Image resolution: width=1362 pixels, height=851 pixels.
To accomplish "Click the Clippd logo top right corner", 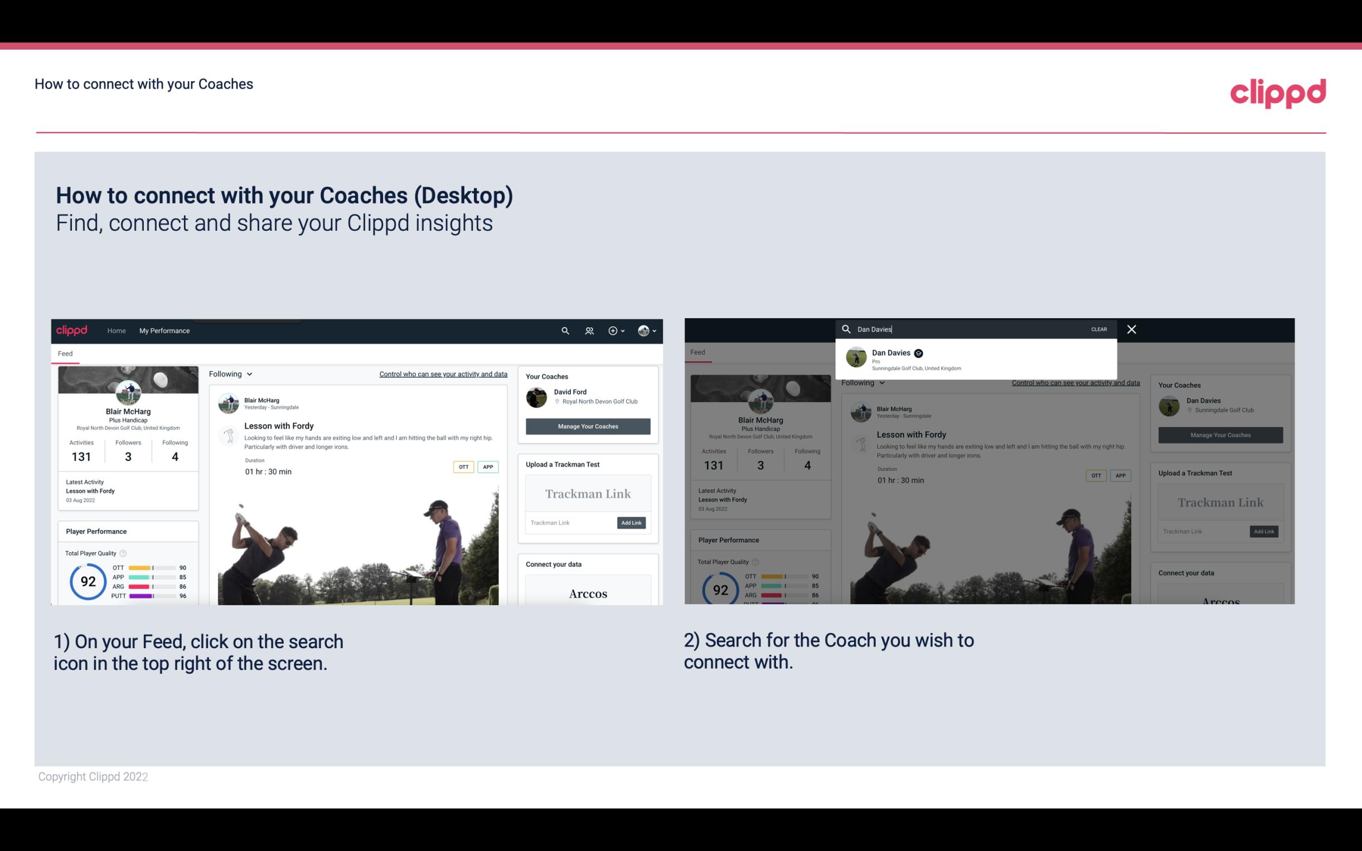I will click(1278, 92).
